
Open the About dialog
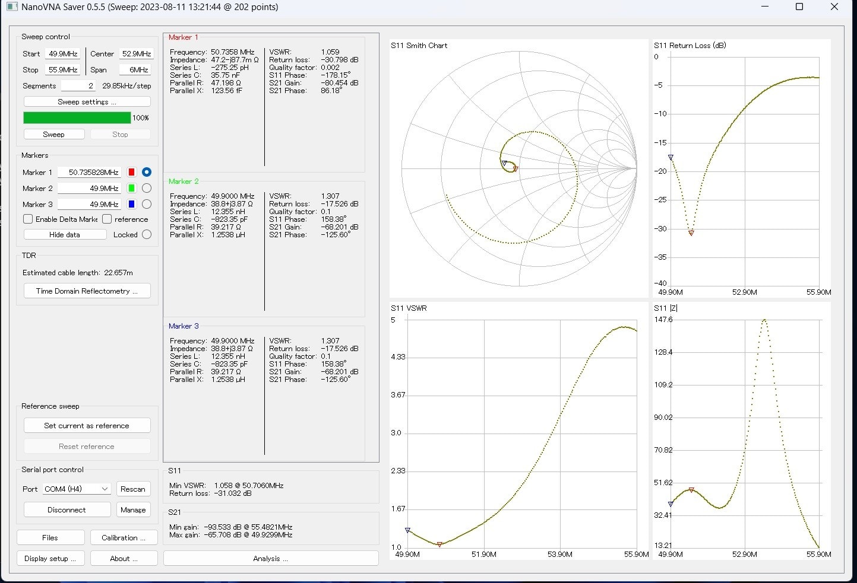click(x=124, y=559)
